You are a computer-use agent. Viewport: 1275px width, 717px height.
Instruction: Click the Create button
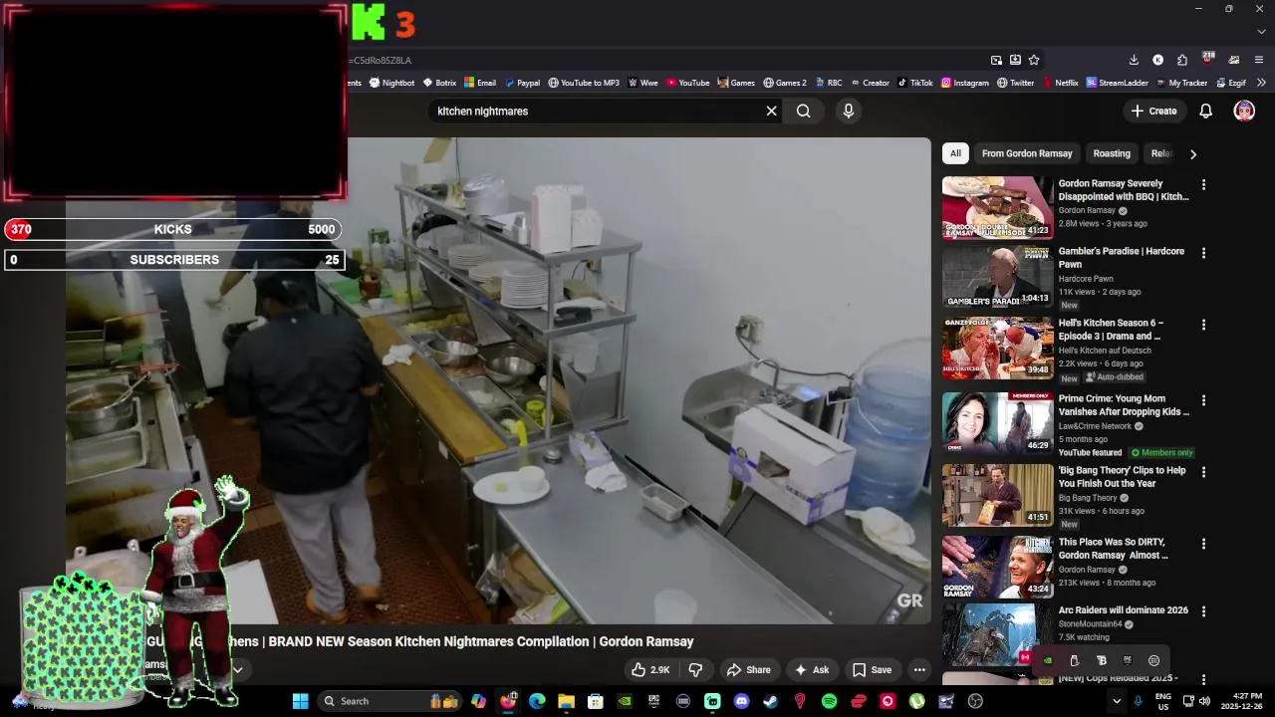[x=1154, y=111]
